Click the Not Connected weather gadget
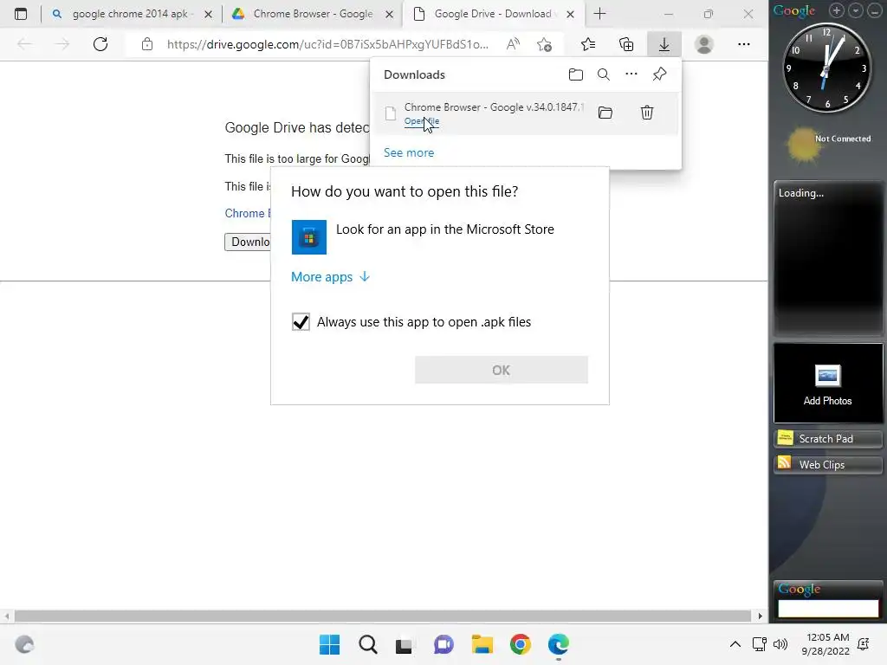Viewport: 887px width, 665px height. [x=829, y=145]
